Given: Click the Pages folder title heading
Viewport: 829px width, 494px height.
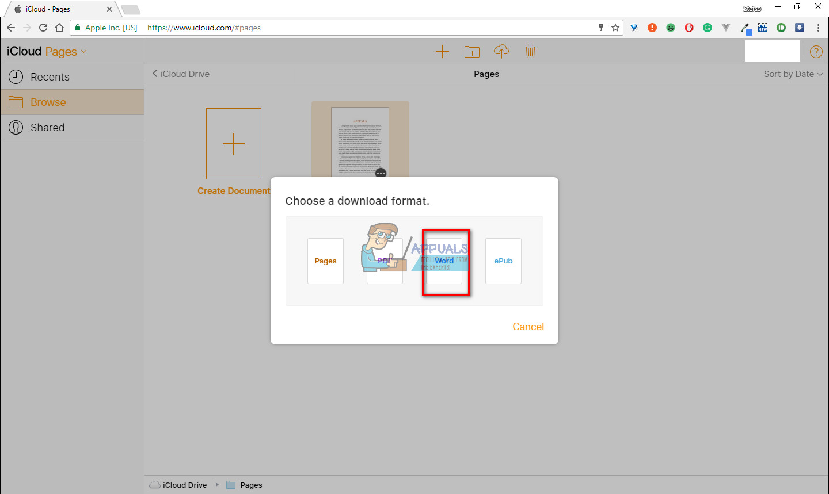Looking at the screenshot, I should pyautogui.click(x=486, y=74).
